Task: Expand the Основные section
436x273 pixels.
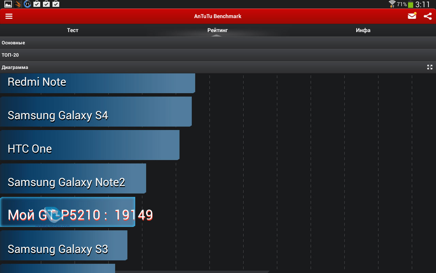Action: [218, 43]
